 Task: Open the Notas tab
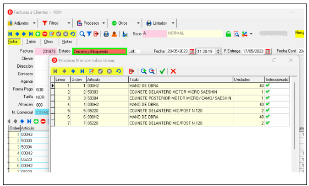tap(67, 41)
